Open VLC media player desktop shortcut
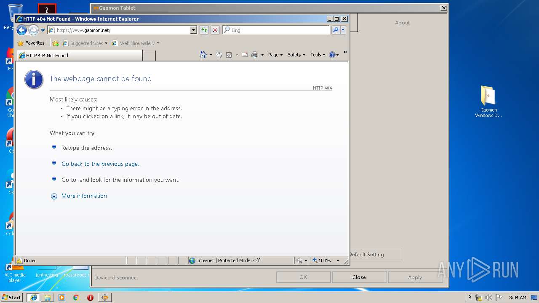Viewport: 539px width, 303px height. pyautogui.click(x=15, y=271)
